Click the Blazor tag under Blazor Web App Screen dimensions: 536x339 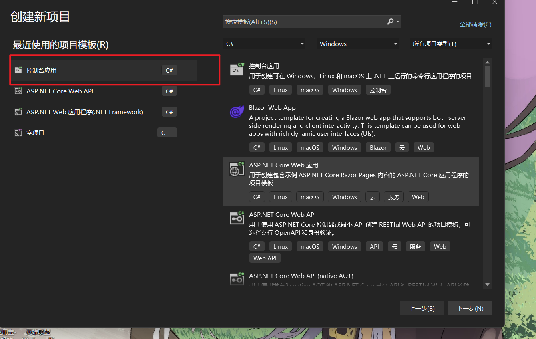(x=378, y=147)
